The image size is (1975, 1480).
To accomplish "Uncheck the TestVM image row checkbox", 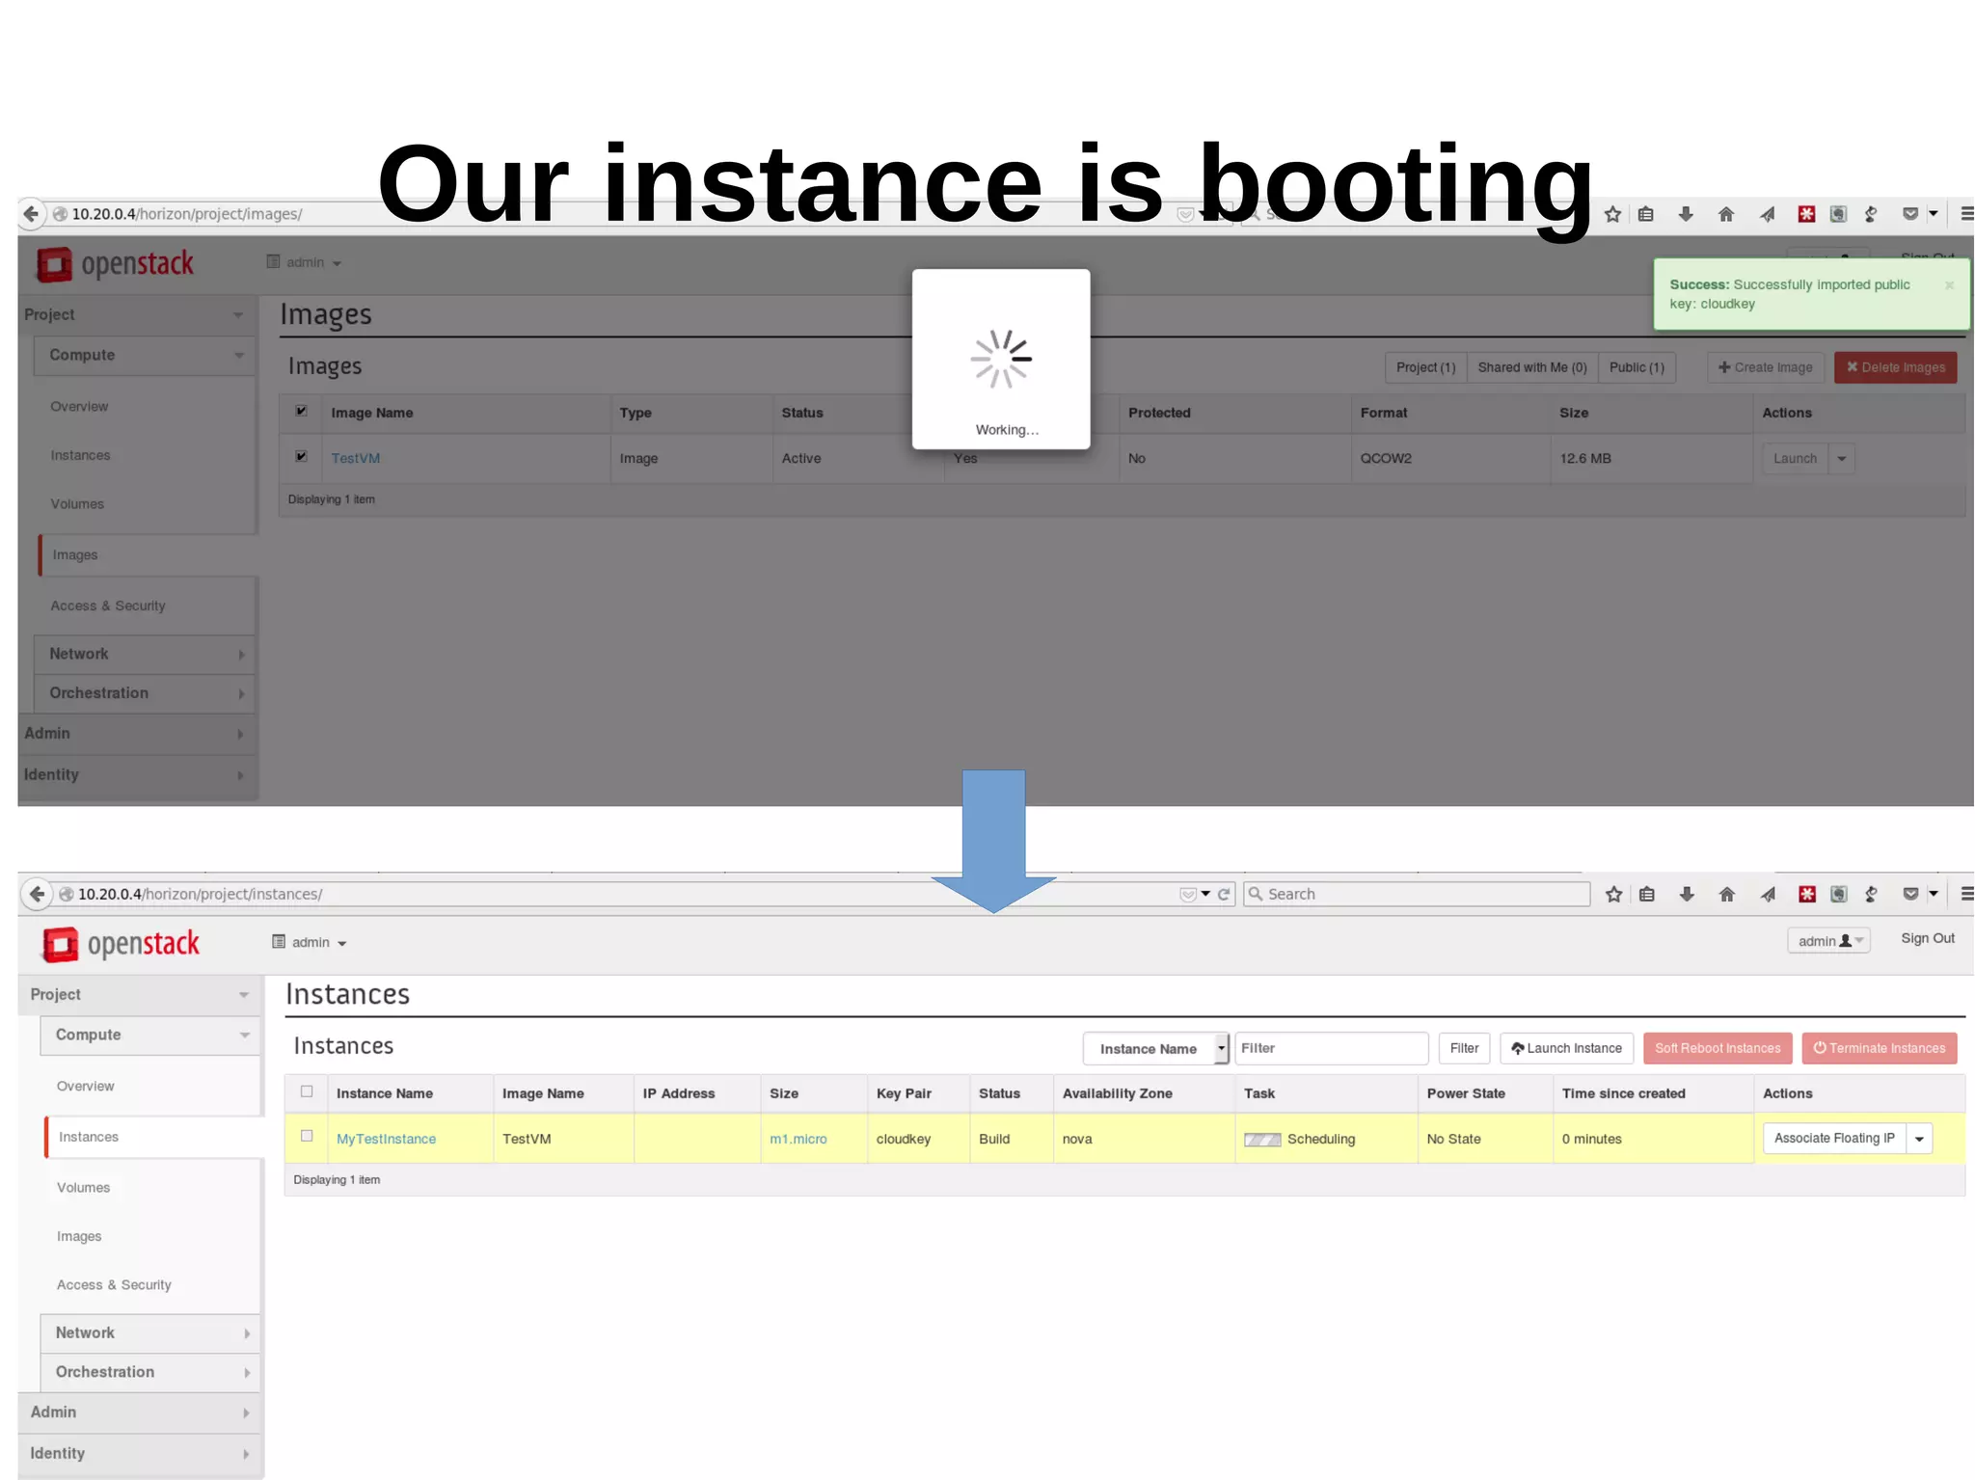I will coord(301,456).
